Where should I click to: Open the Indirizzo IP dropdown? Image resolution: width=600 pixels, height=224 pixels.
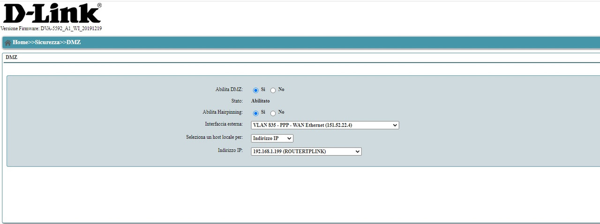(x=306, y=151)
